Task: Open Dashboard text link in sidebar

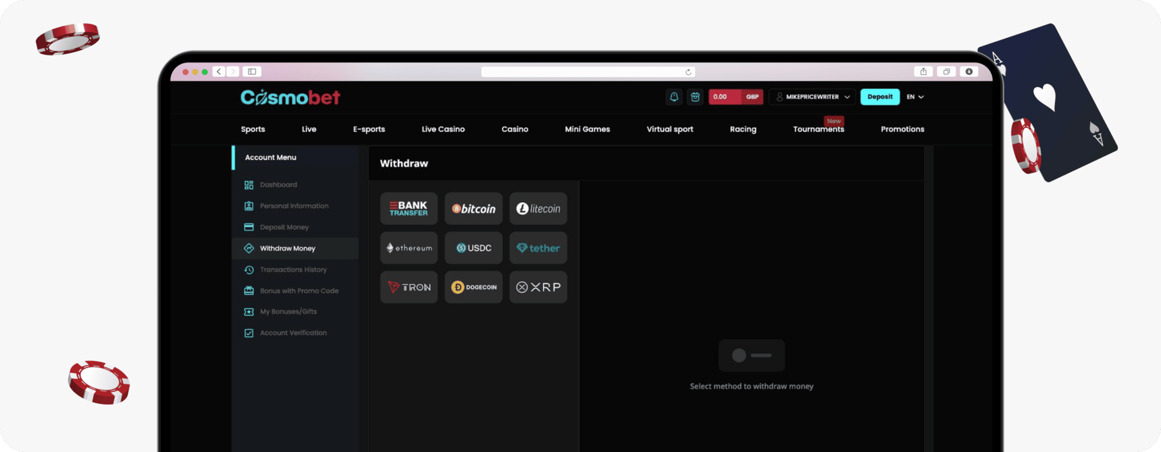Action: (x=279, y=185)
